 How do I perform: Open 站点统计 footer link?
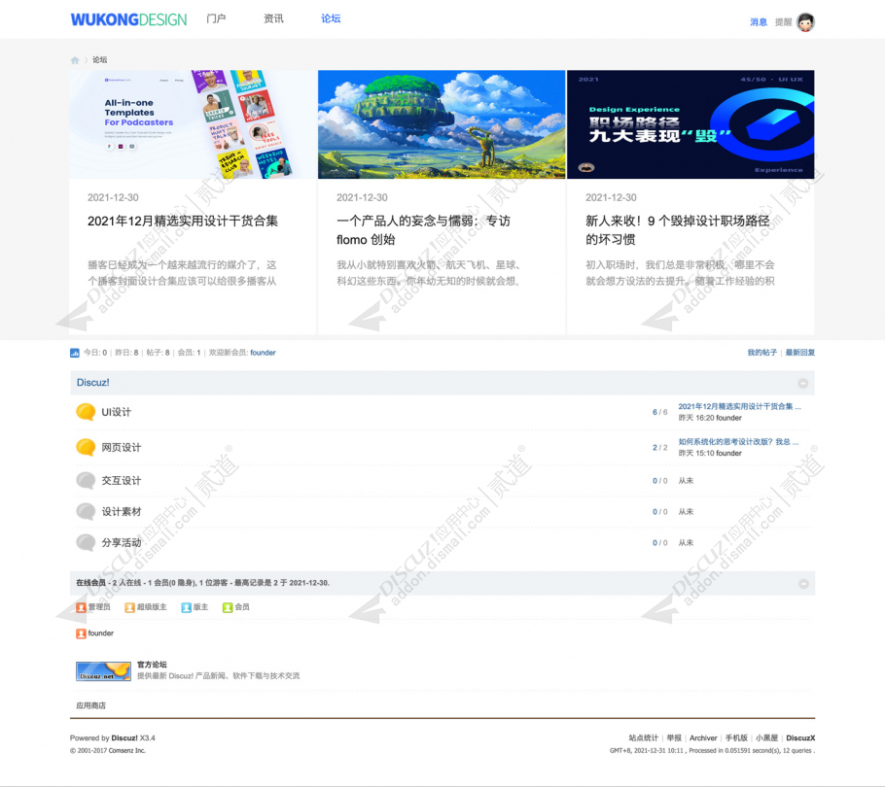click(644, 738)
